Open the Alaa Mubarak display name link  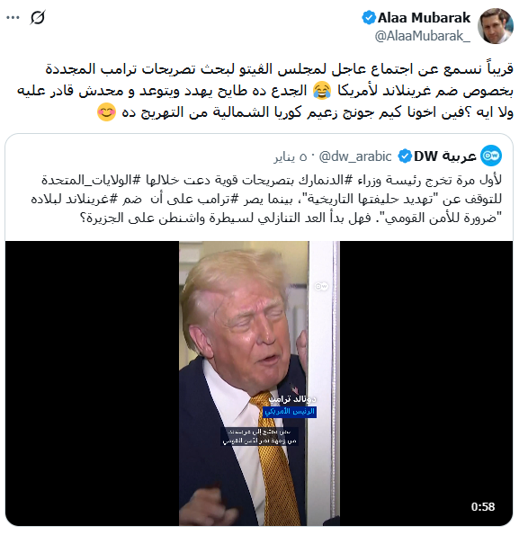coord(425,18)
